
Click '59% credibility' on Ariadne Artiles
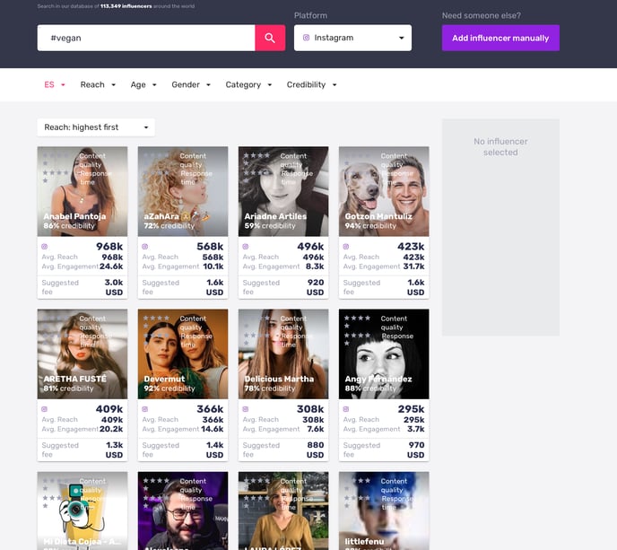[270, 226]
